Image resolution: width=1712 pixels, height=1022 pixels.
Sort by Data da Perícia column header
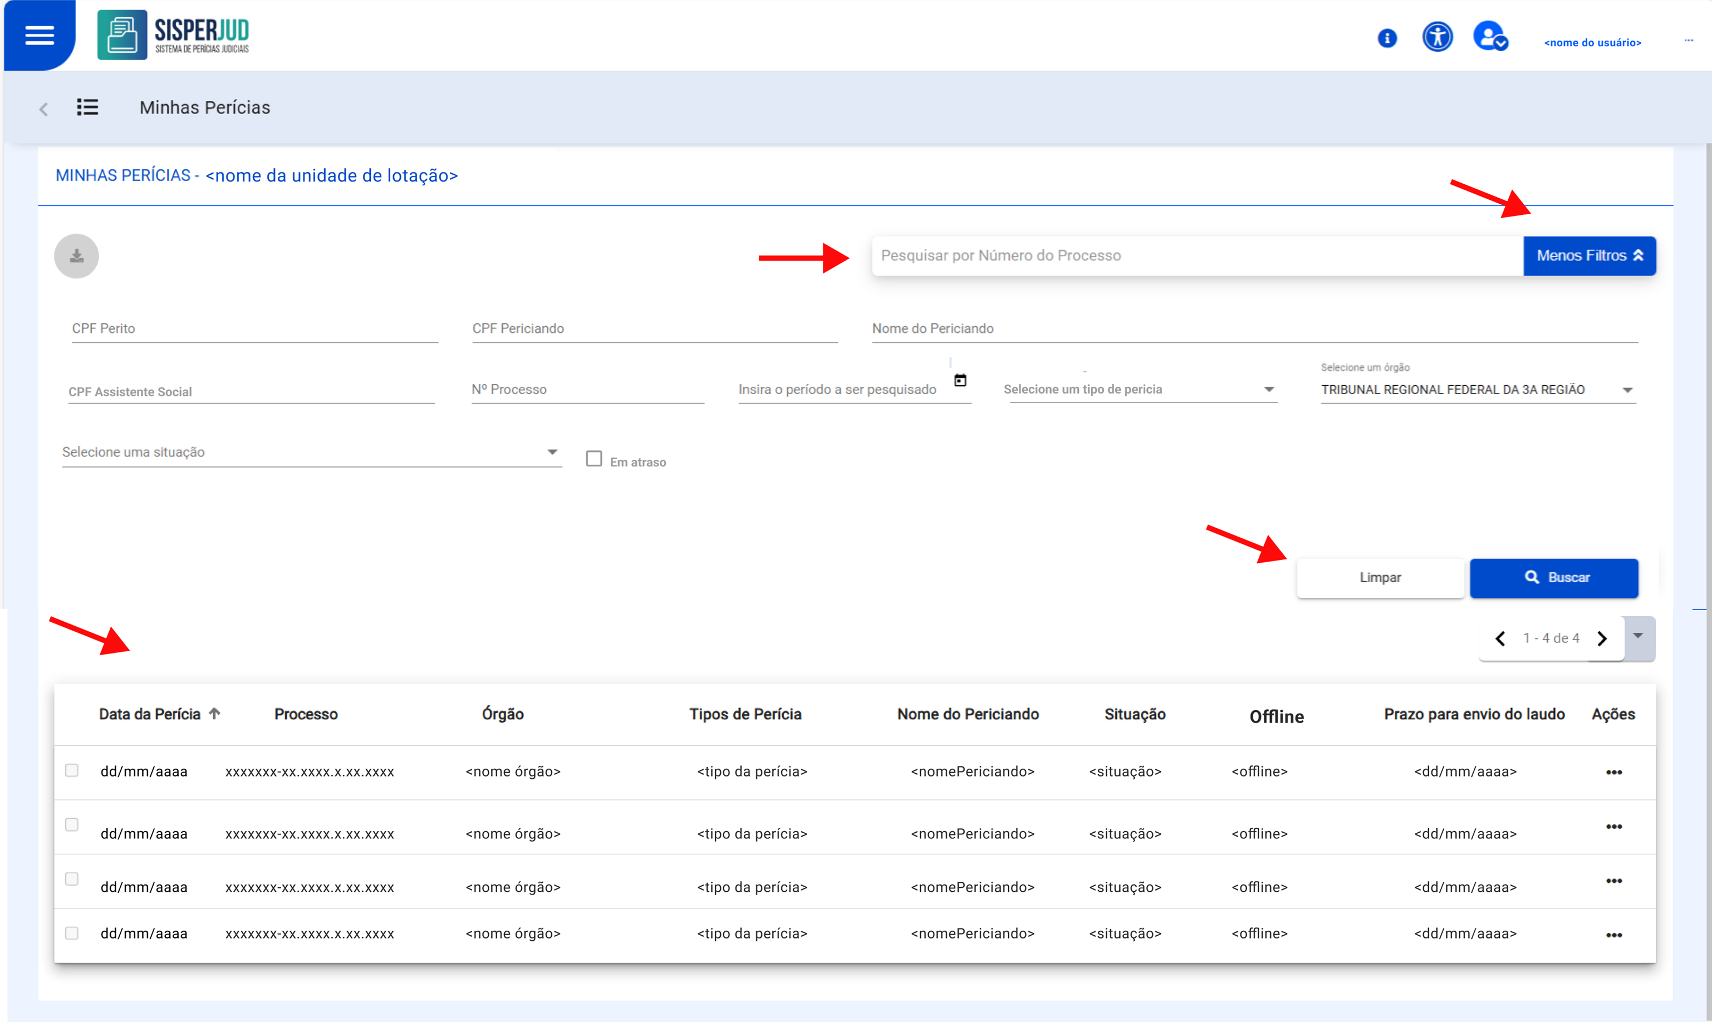[150, 714]
